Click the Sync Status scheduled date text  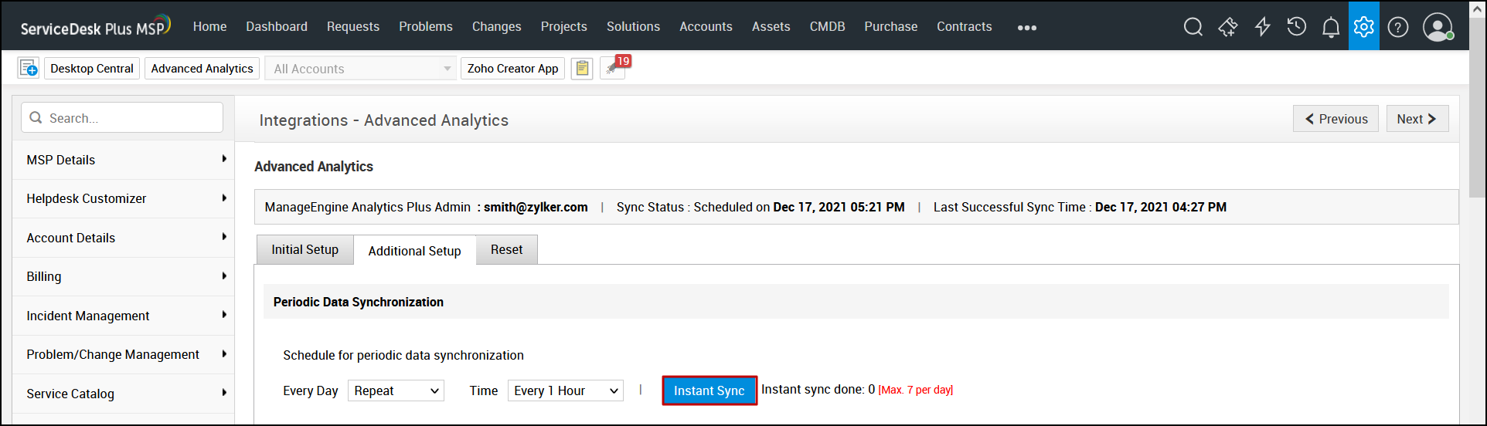point(839,207)
